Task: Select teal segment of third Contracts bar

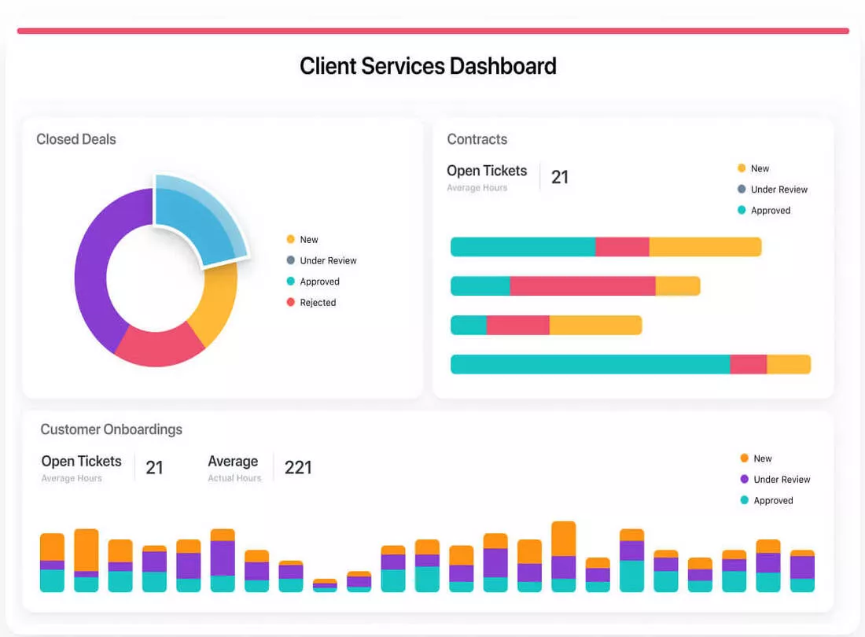Action: pyautogui.click(x=469, y=325)
